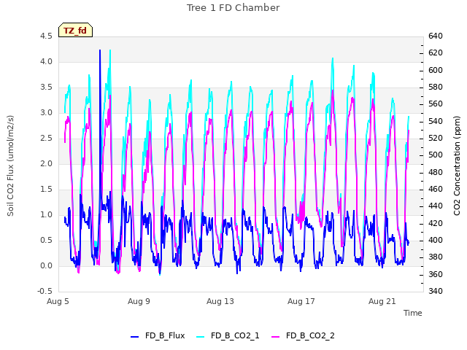Click the 600 right axis tick label
Viewport: 467px width, 350px height.
[436, 70]
